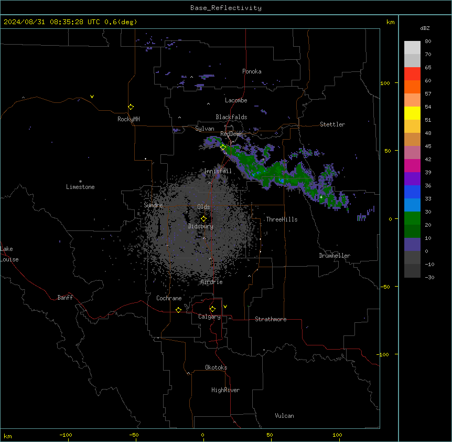
Task: Click the Cochrane town label
Action: pos(169,298)
